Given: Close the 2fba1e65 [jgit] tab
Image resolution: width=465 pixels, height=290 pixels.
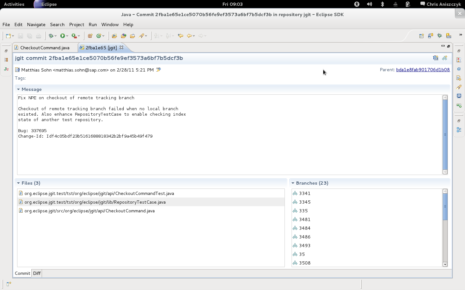Looking at the screenshot, I should click(x=121, y=47).
